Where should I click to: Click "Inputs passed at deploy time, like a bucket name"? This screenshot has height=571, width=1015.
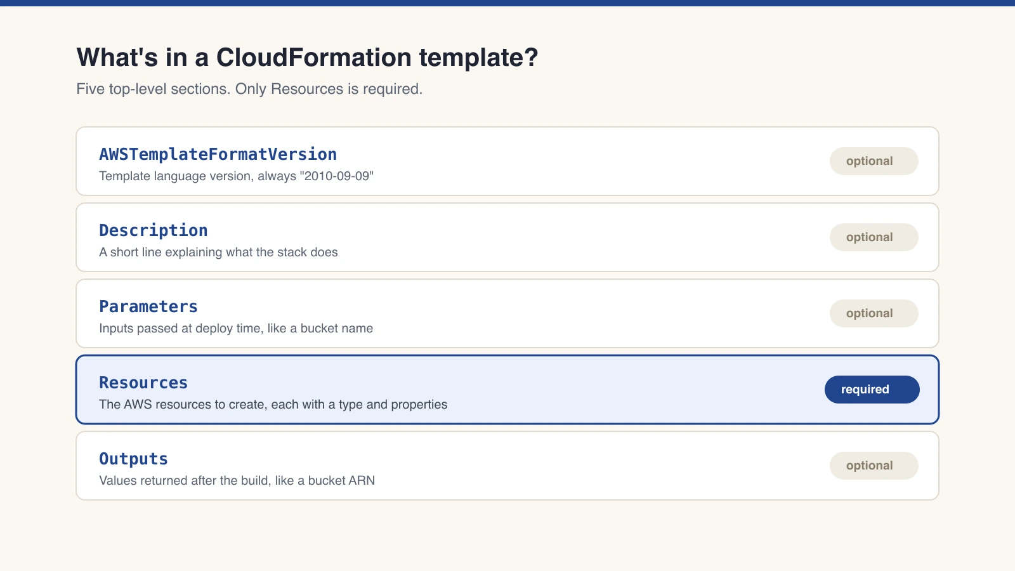[x=236, y=328]
